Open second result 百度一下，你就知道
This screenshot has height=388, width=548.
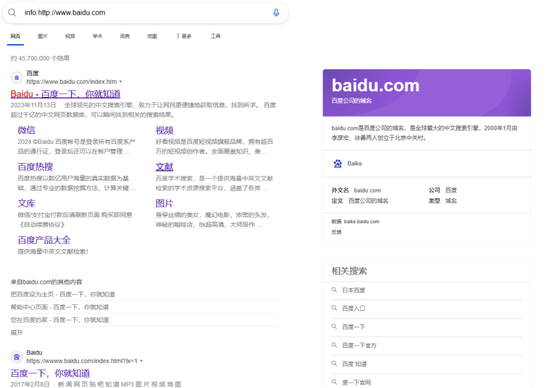[50, 373]
